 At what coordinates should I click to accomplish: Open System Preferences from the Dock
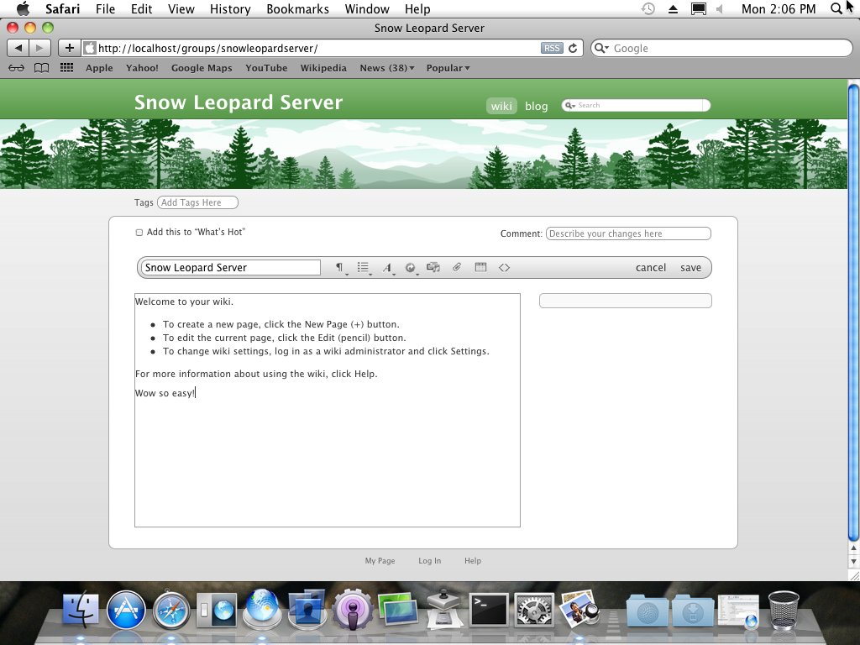pyautogui.click(x=533, y=610)
